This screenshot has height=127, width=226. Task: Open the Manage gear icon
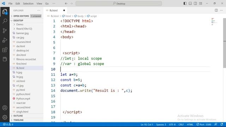click(5, 117)
